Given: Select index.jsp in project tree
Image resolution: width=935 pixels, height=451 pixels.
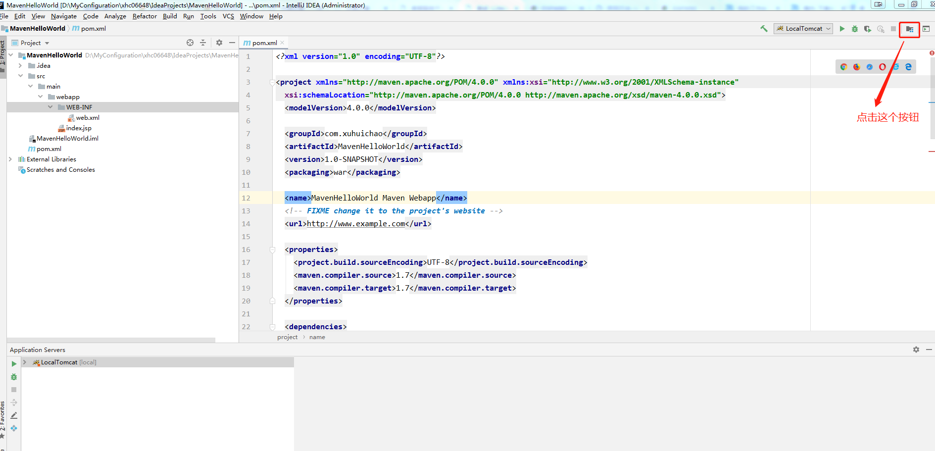Looking at the screenshot, I should [79, 128].
